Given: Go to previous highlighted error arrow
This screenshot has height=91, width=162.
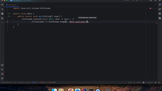Looking at the screenshot, I should pyautogui.click(x=154, y=8).
